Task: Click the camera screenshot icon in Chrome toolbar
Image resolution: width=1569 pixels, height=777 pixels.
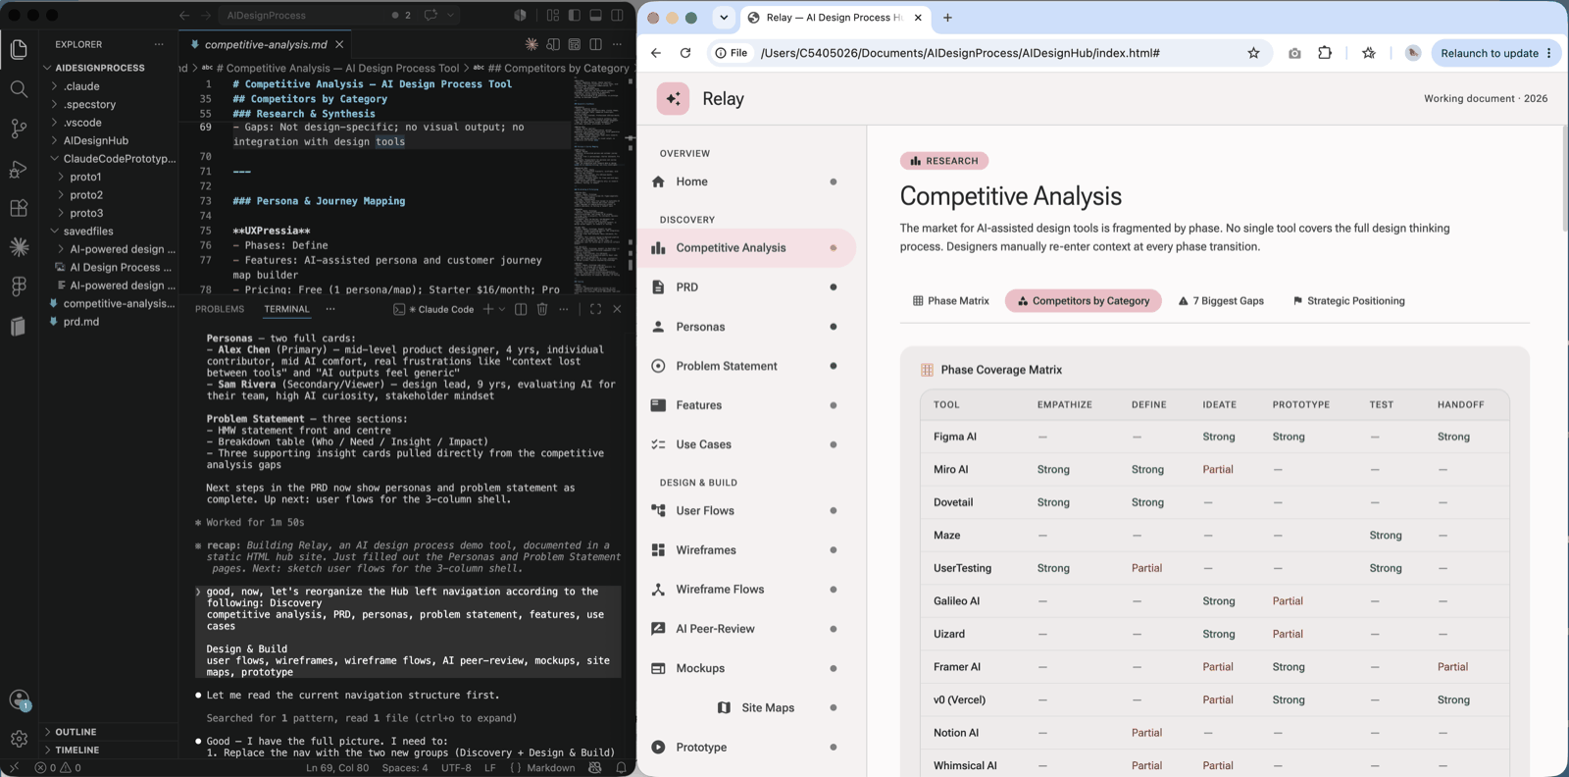Action: click(1294, 53)
